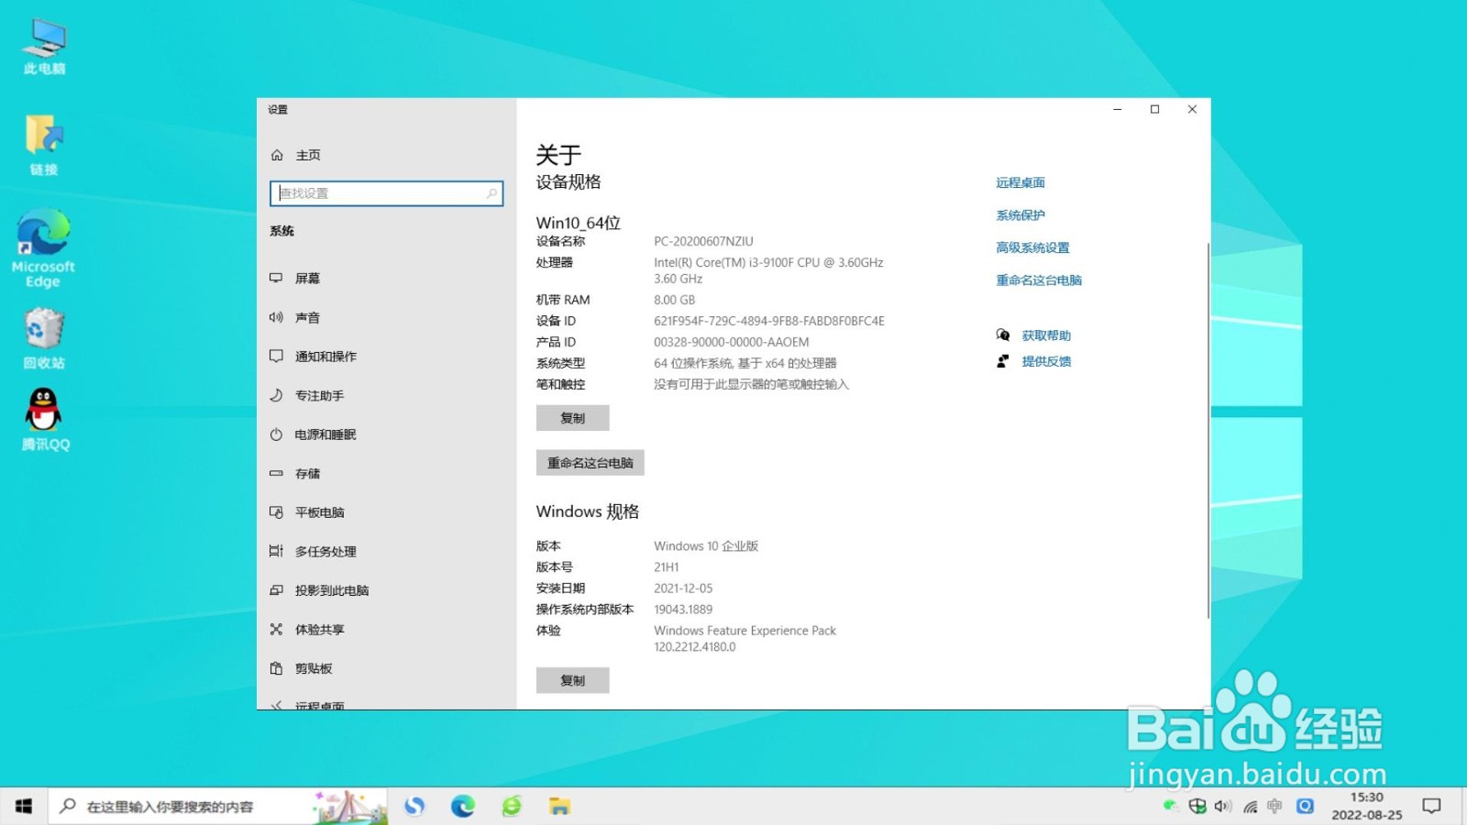
Task: Click the 屏幕 display icon
Action: coord(276,278)
